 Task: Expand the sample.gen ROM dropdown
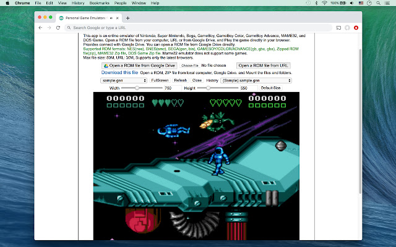point(124,80)
